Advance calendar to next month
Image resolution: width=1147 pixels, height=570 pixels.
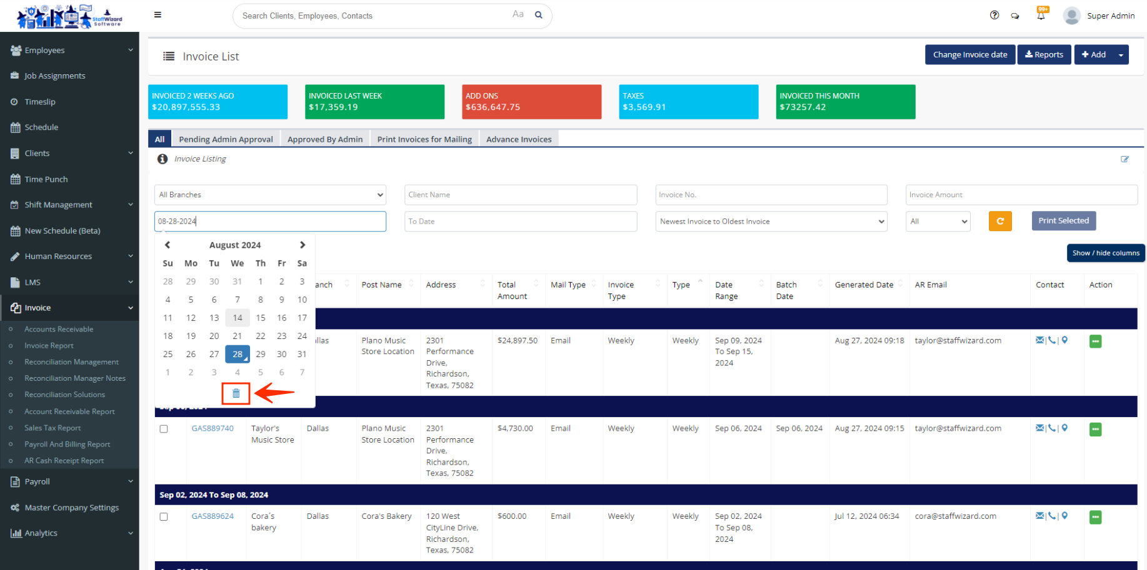(x=303, y=245)
